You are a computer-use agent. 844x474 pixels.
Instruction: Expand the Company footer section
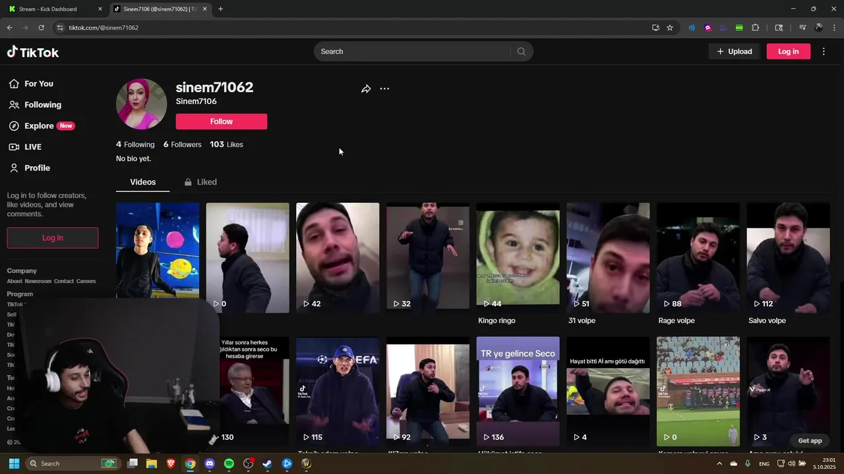pos(22,271)
